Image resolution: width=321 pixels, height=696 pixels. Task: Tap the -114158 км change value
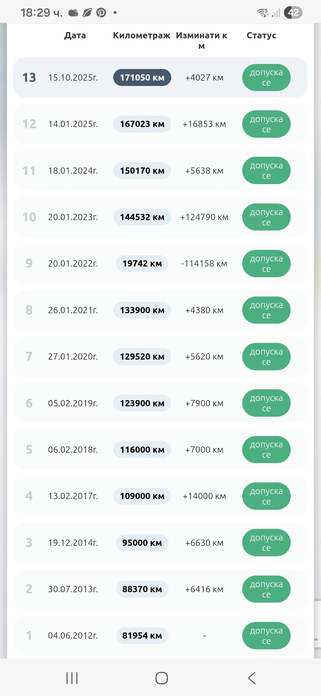pos(204,264)
